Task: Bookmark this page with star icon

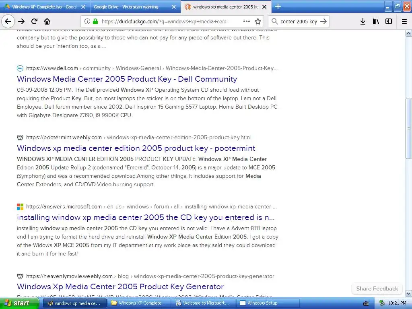Action: [x=258, y=21]
